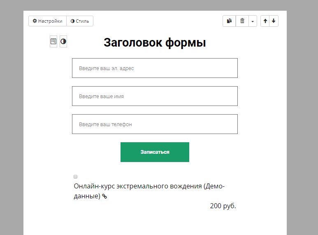Select the Заголовок формы heading
This screenshot has width=318, height=235.
pos(155,42)
